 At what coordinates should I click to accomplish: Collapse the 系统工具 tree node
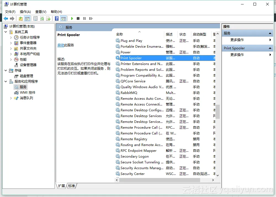pos(6,32)
